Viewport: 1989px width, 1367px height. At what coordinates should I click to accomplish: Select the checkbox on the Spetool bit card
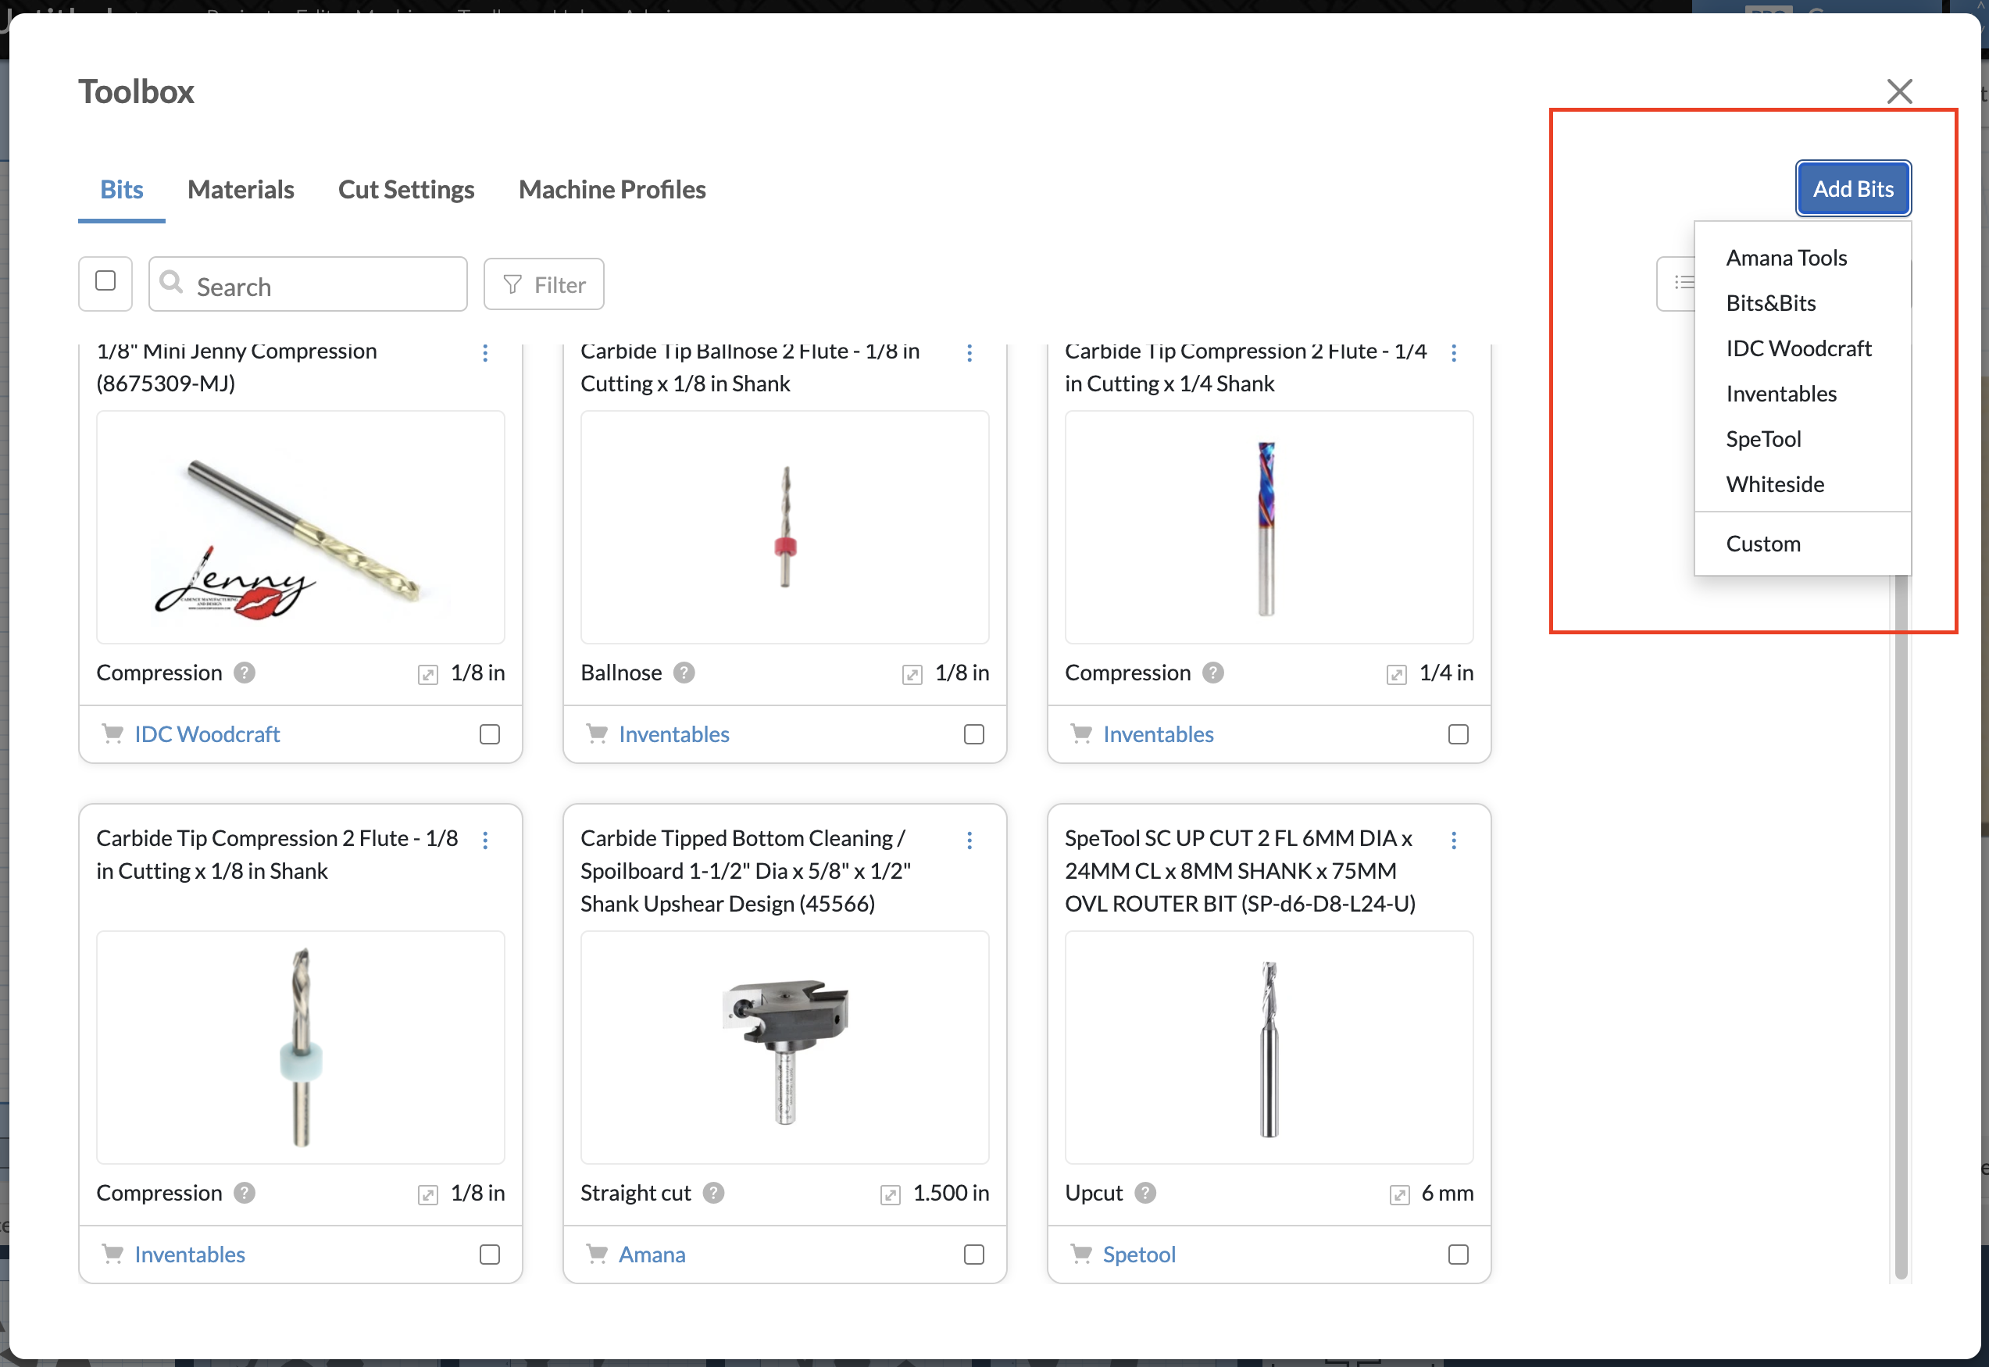(x=1459, y=1254)
